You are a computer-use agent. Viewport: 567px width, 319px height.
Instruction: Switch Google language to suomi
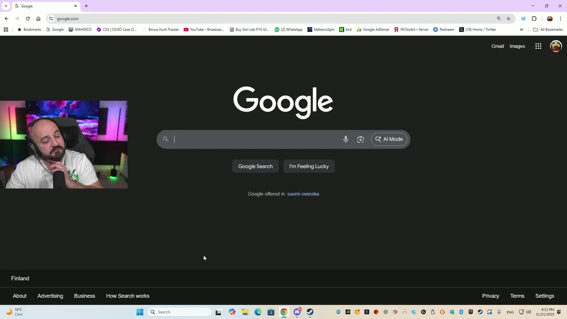pyautogui.click(x=294, y=194)
